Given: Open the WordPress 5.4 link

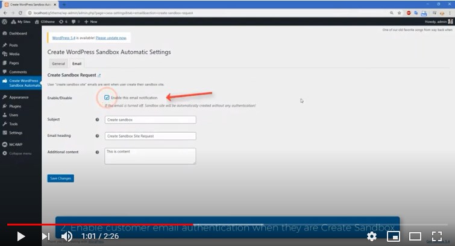Looking at the screenshot, I should tap(63, 38).
